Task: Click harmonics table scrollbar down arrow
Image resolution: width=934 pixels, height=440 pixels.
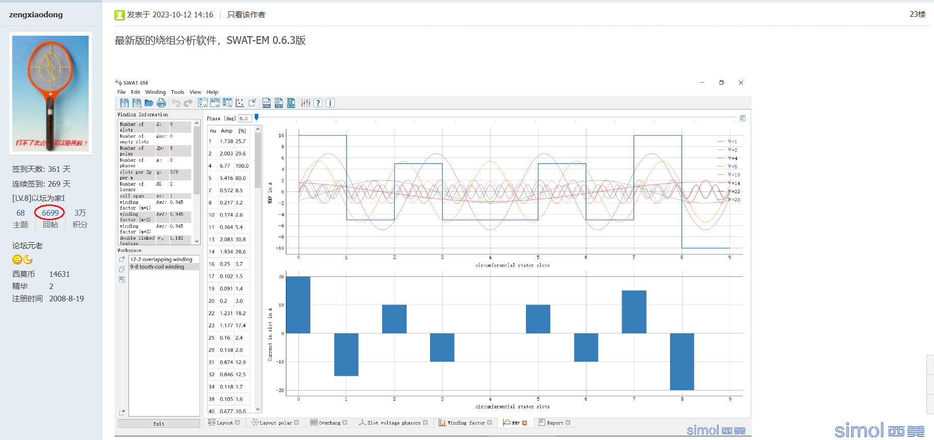Action: [x=258, y=409]
